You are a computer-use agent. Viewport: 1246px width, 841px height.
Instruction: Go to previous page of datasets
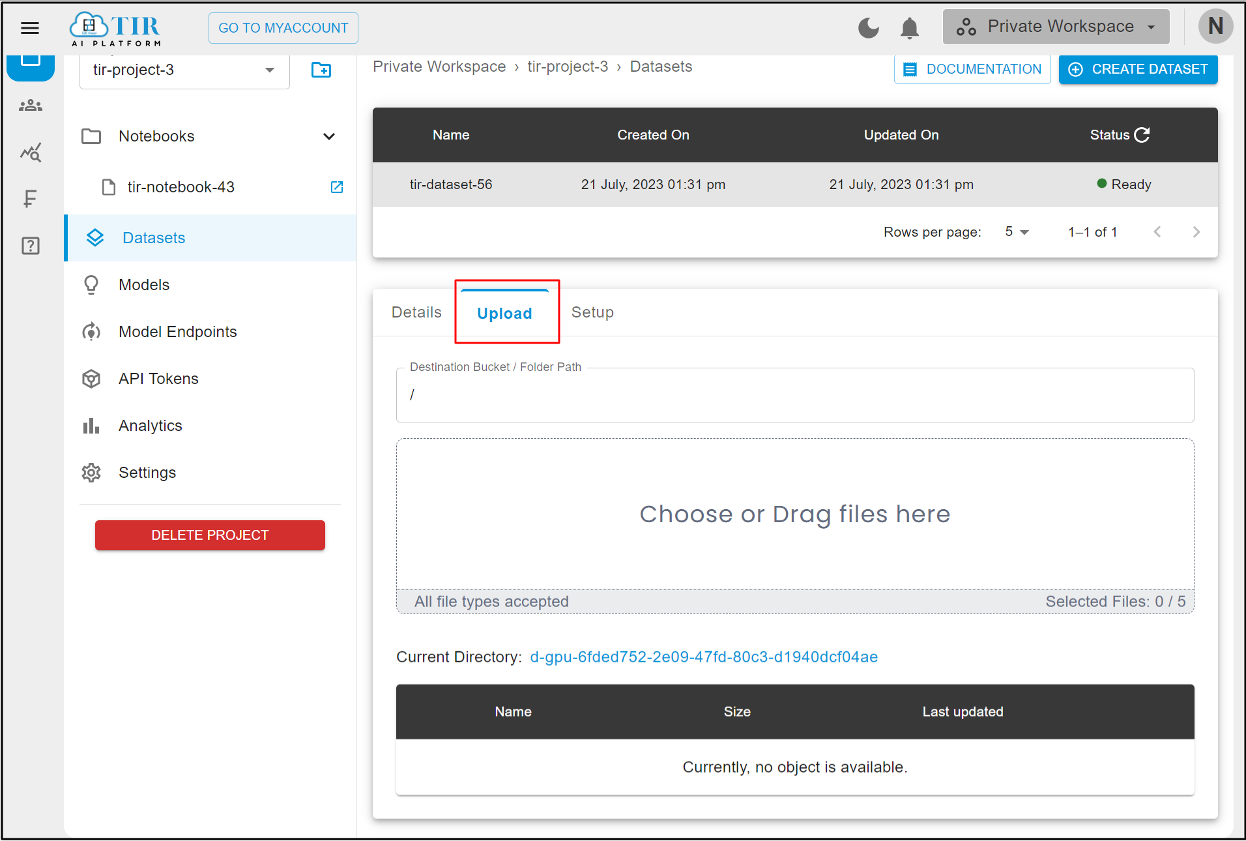[x=1157, y=232]
